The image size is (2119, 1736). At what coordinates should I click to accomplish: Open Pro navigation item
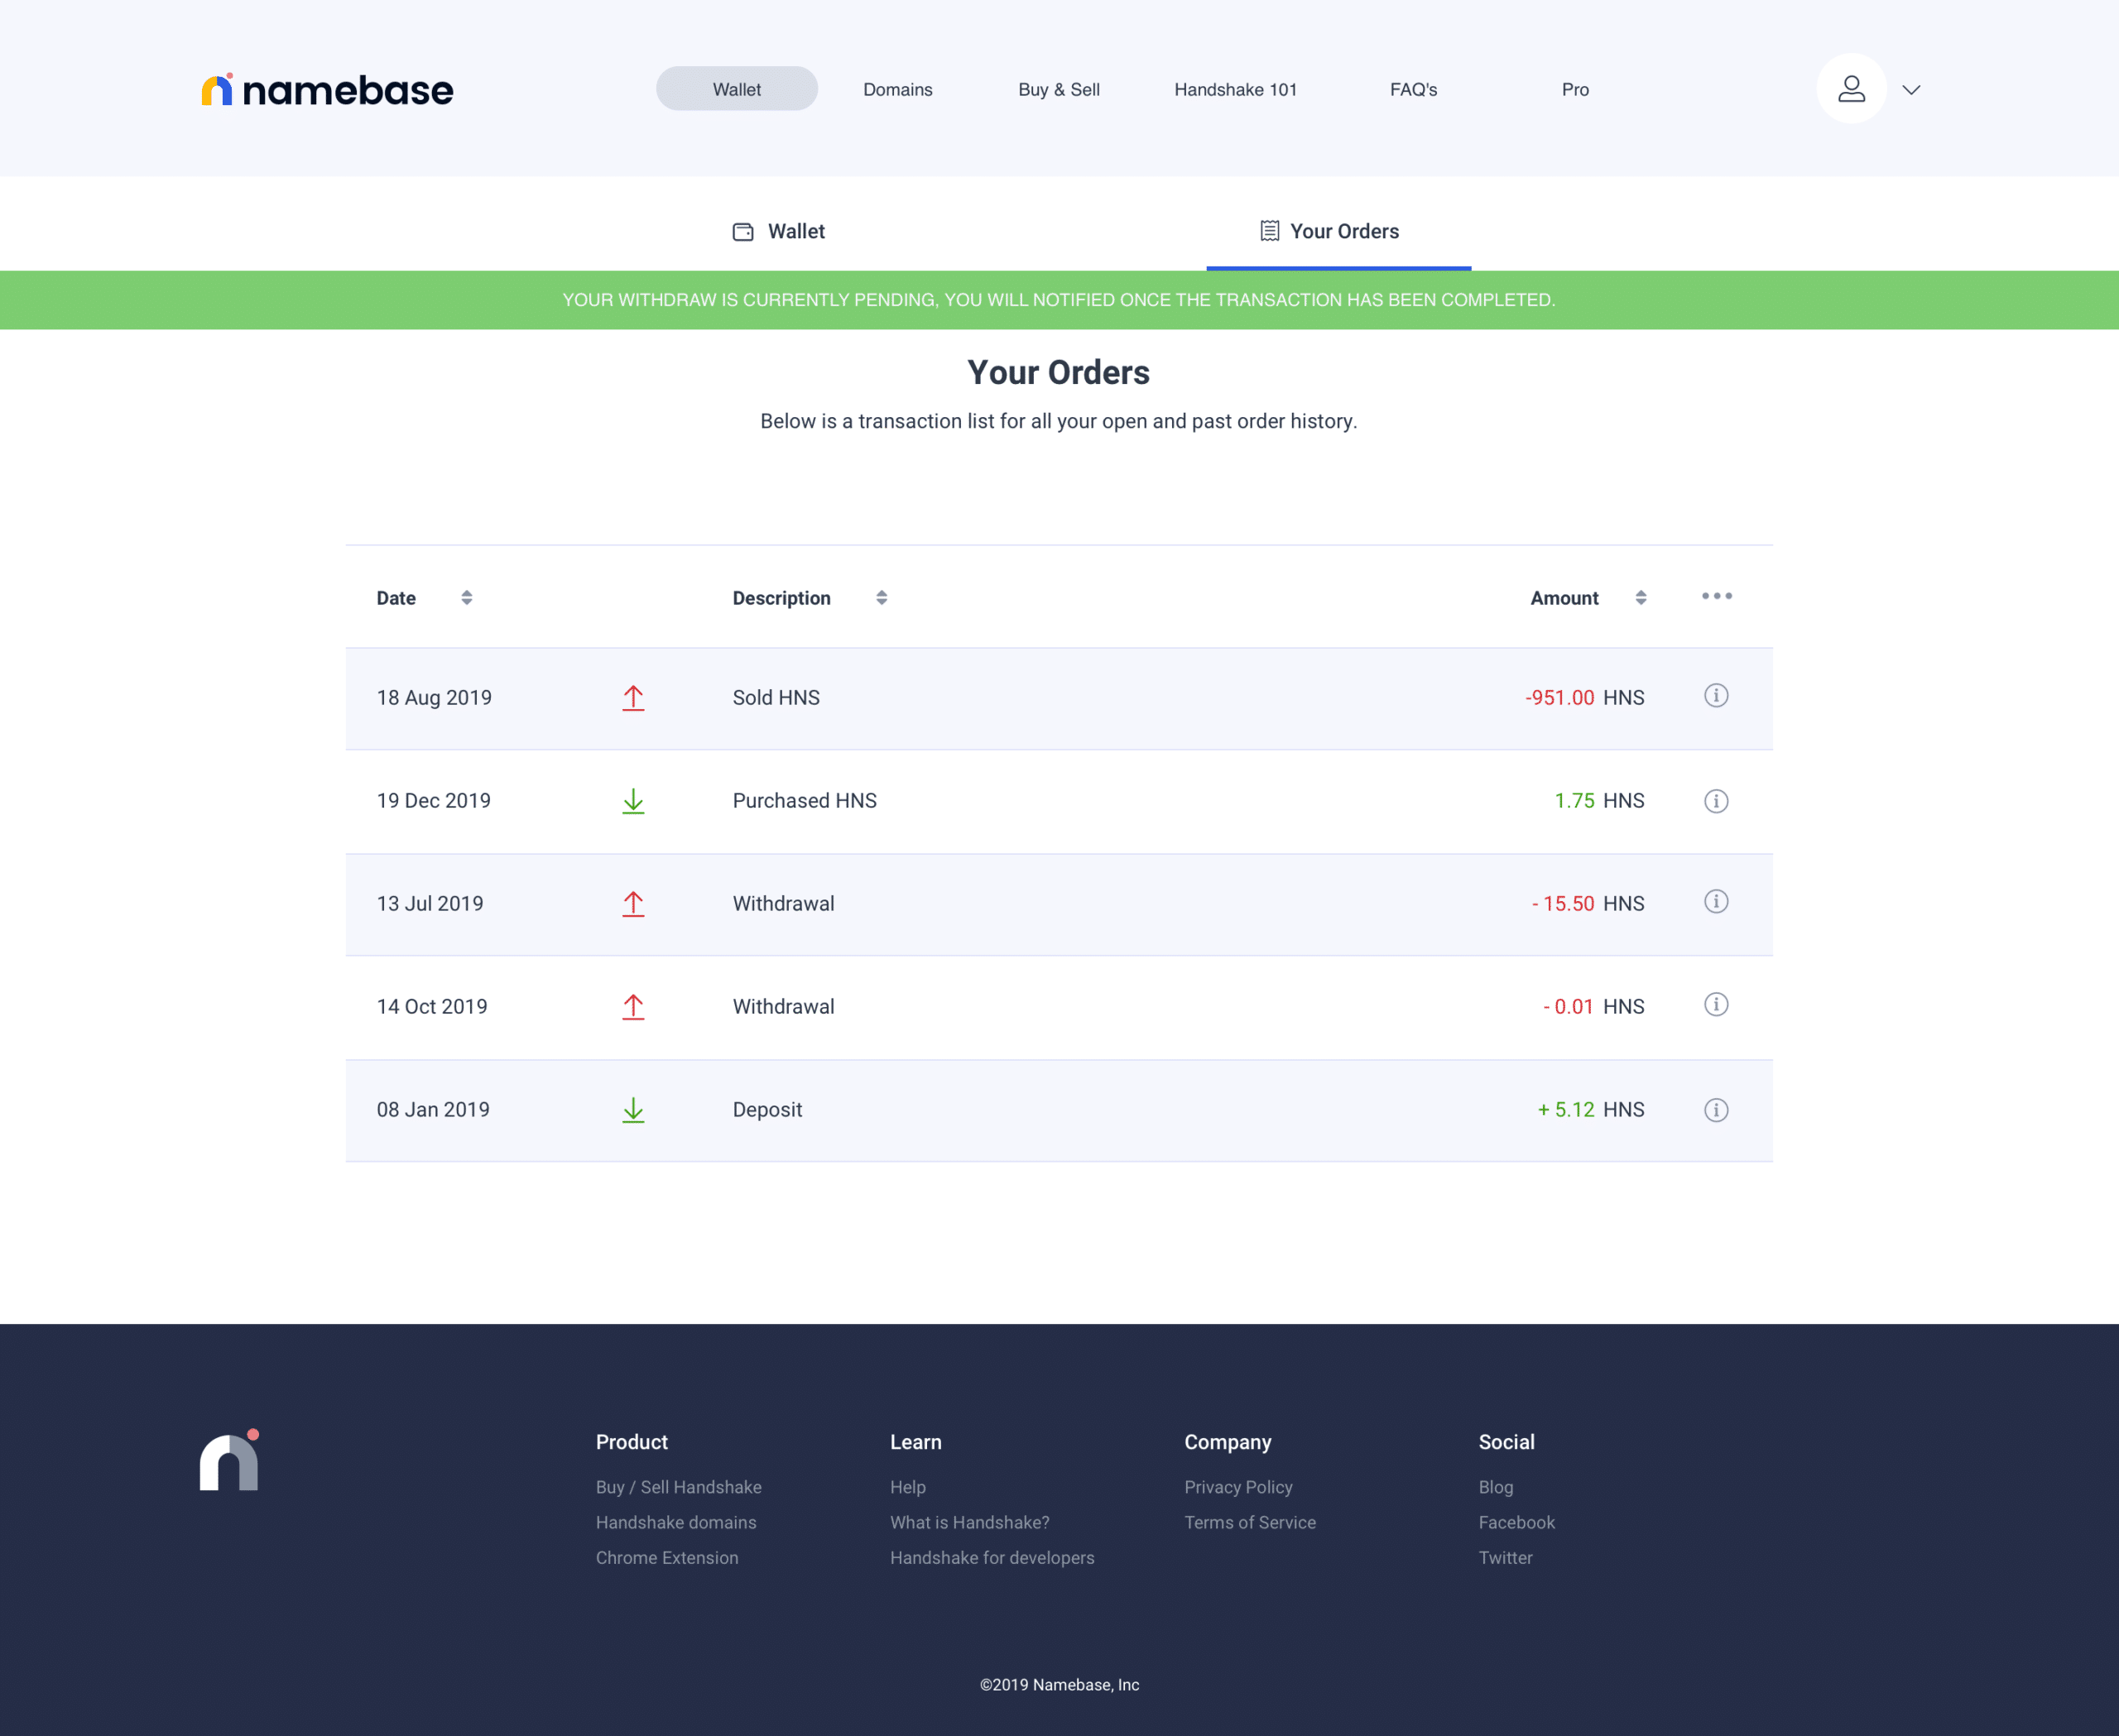(1574, 90)
